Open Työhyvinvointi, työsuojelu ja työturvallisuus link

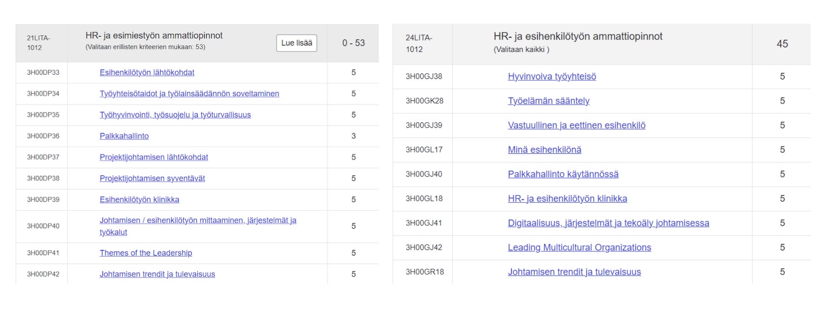coord(175,115)
